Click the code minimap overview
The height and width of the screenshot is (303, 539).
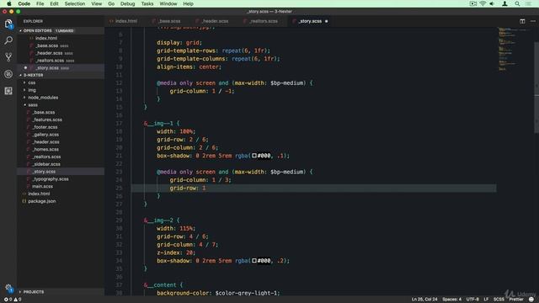515,49
